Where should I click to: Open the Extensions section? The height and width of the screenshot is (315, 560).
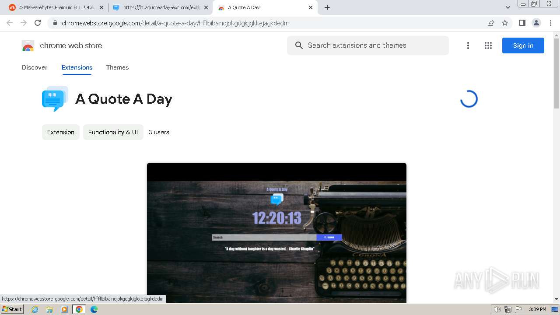click(77, 67)
